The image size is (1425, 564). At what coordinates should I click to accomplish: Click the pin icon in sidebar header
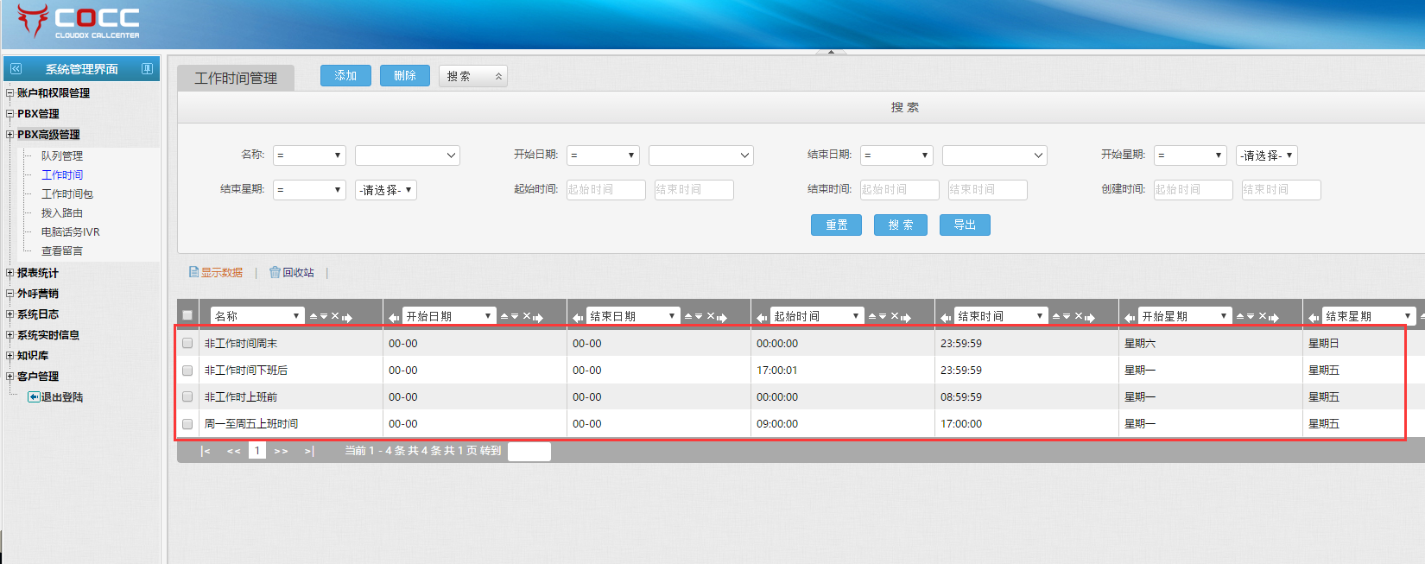coord(147,68)
